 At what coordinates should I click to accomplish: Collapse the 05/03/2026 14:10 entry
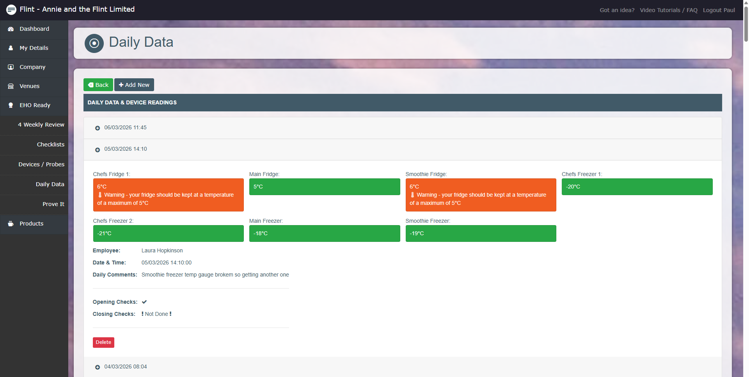pos(98,150)
